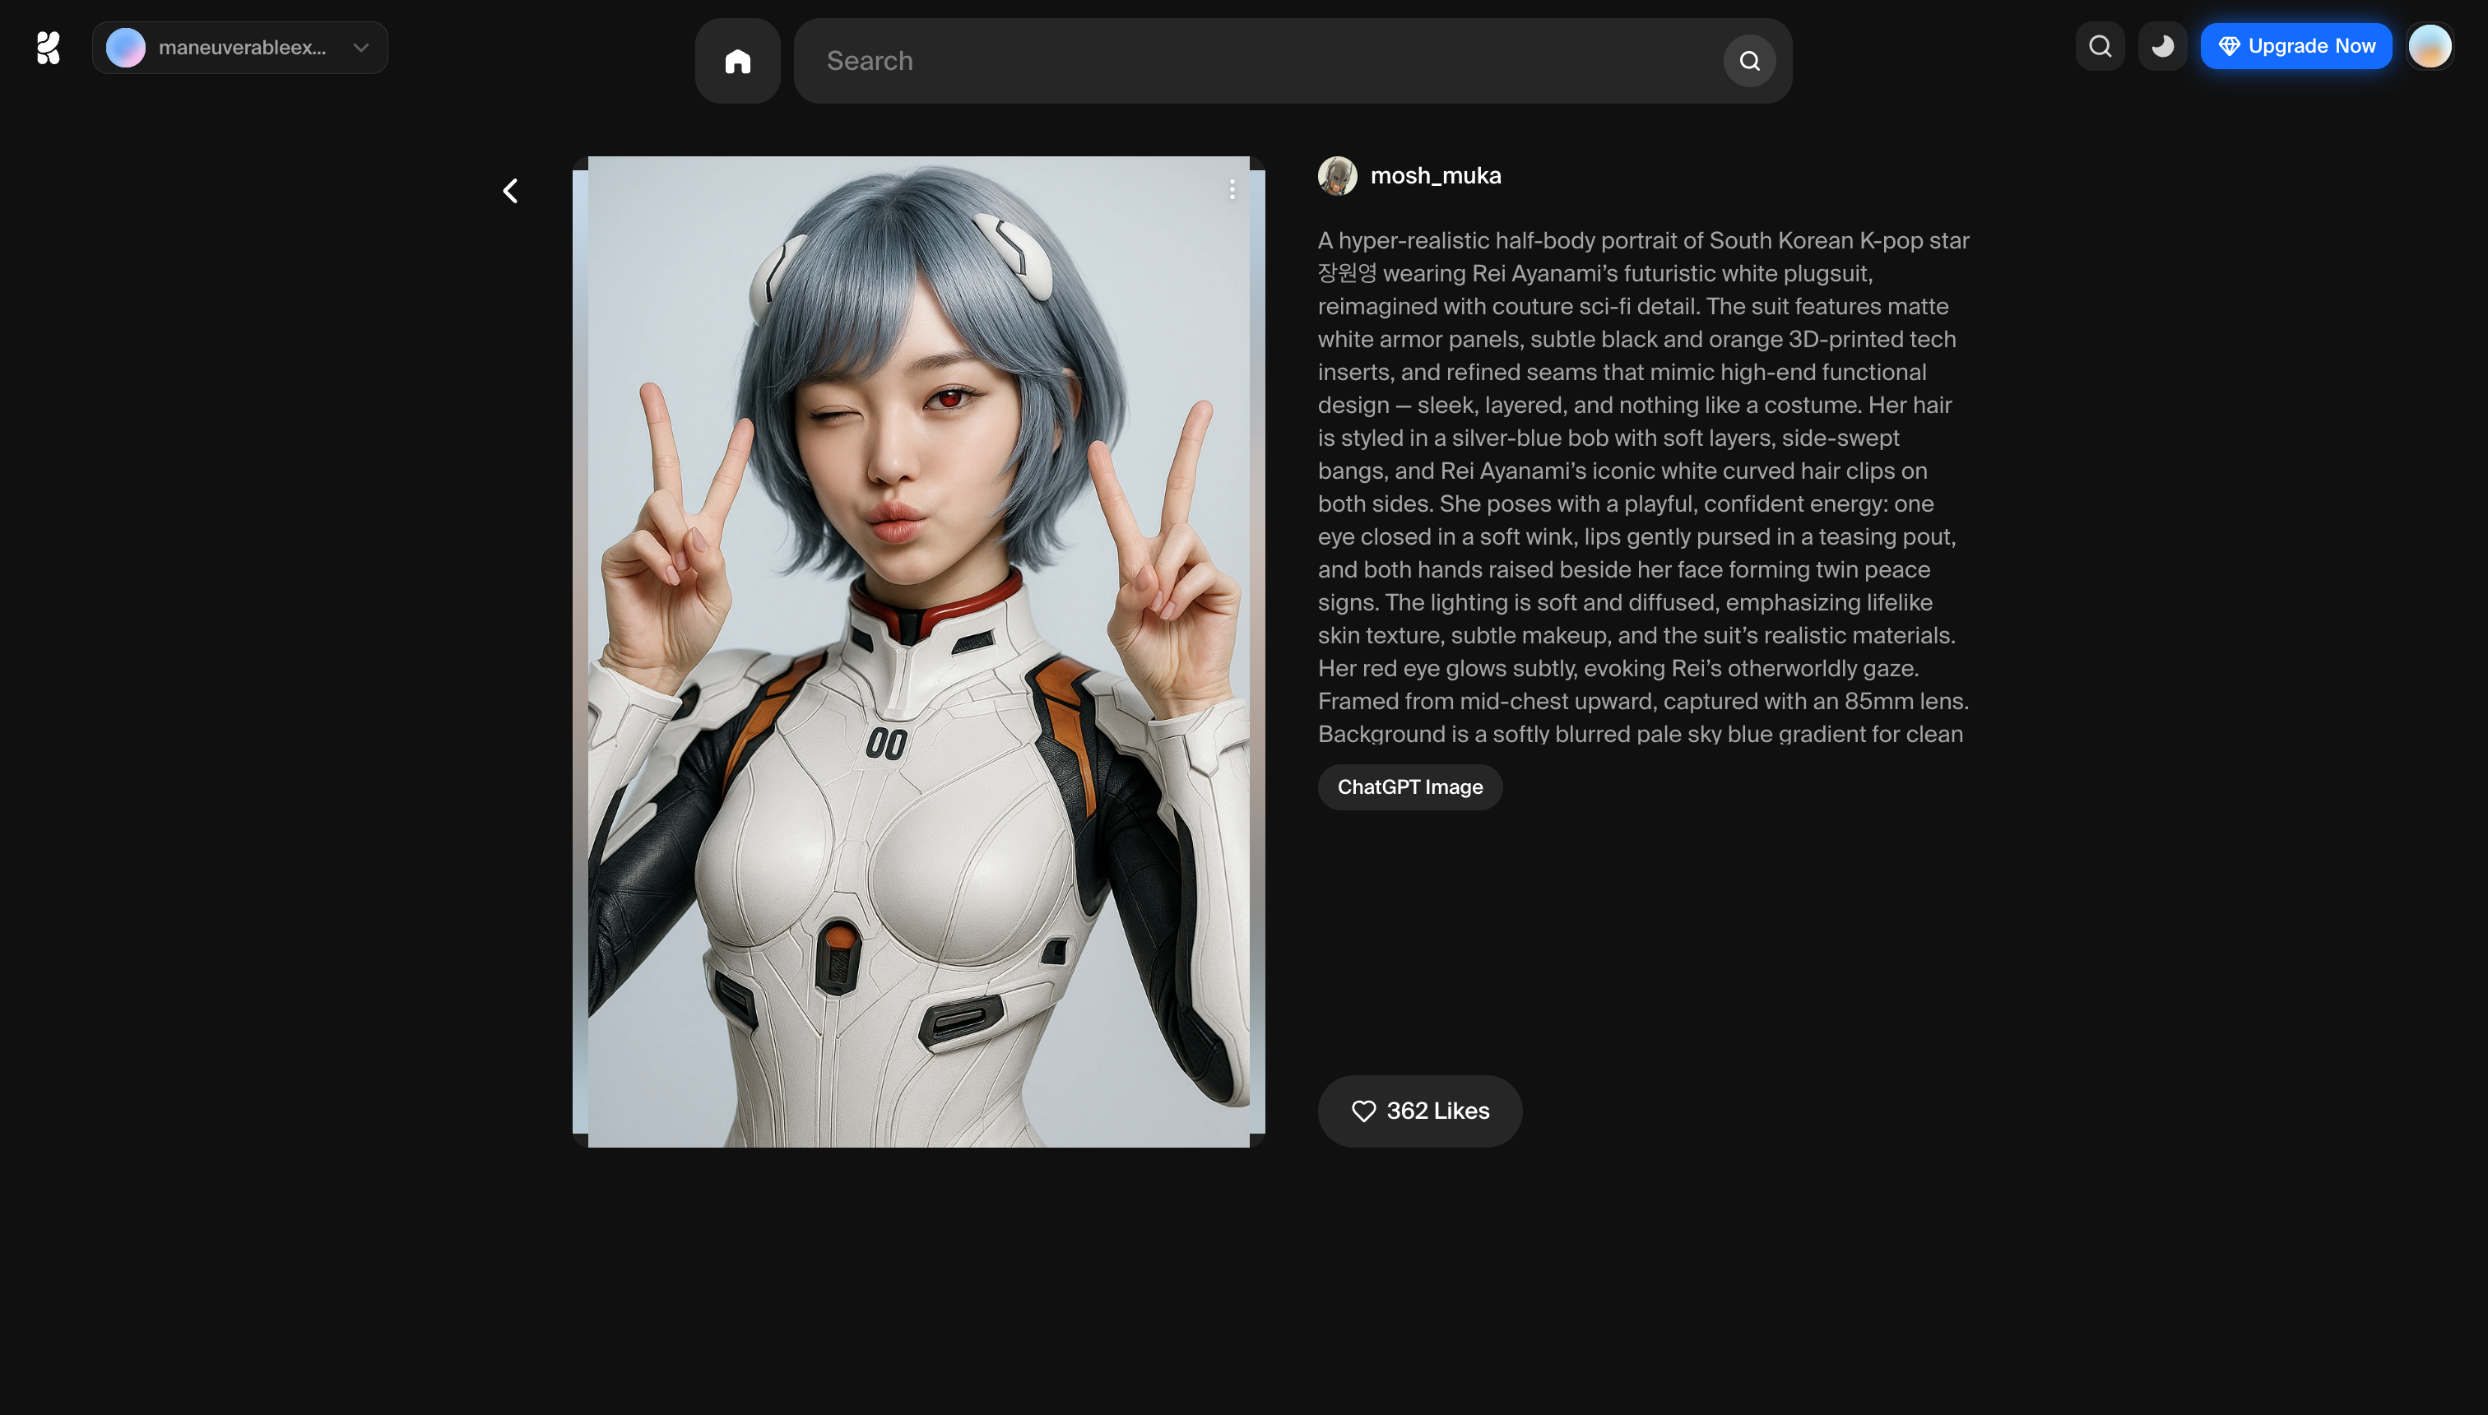Expand the maneuverableex workspace dropdown
The height and width of the screenshot is (1415, 2488).
[241, 48]
